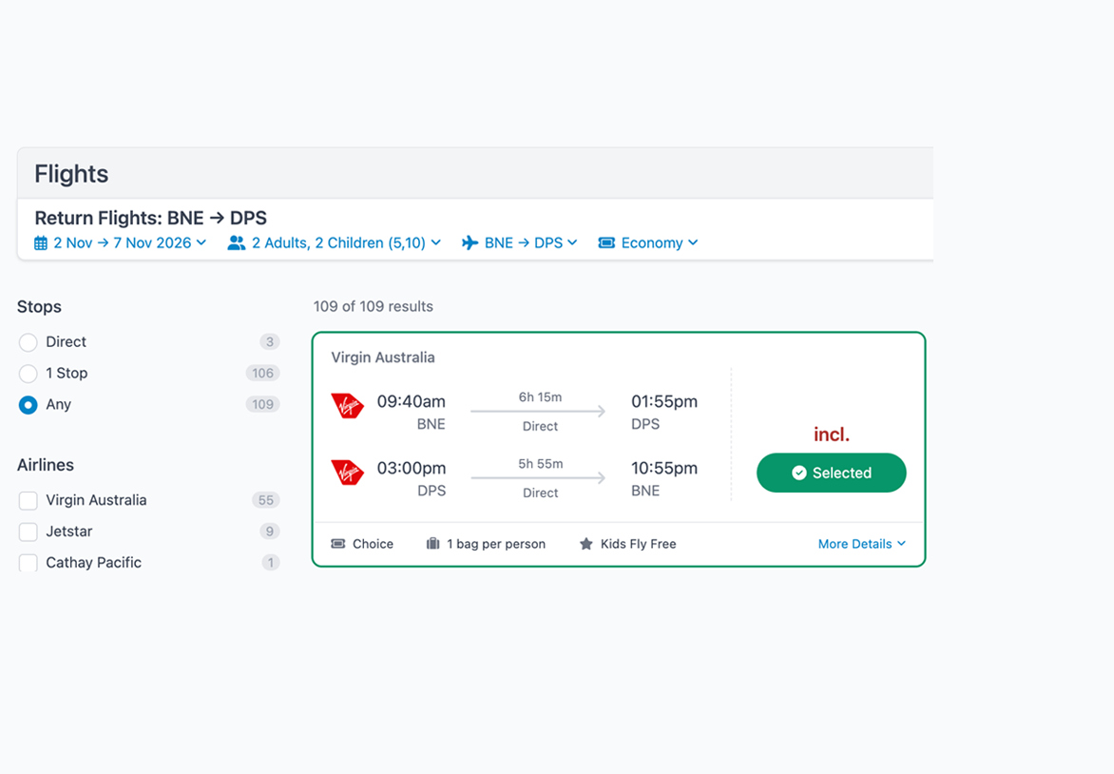Click the Virgin Australia logo on outbound flight
1114x774 pixels.
click(x=348, y=406)
